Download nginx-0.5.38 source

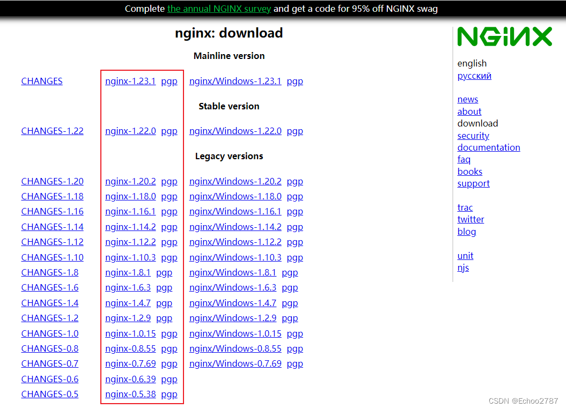(x=130, y=394)
